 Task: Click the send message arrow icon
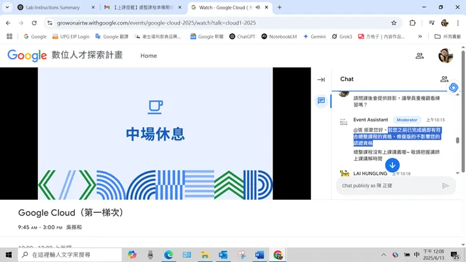[x=445, y=186]
